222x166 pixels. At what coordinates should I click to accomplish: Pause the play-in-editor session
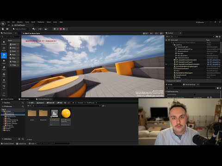[x=55, y=29]
